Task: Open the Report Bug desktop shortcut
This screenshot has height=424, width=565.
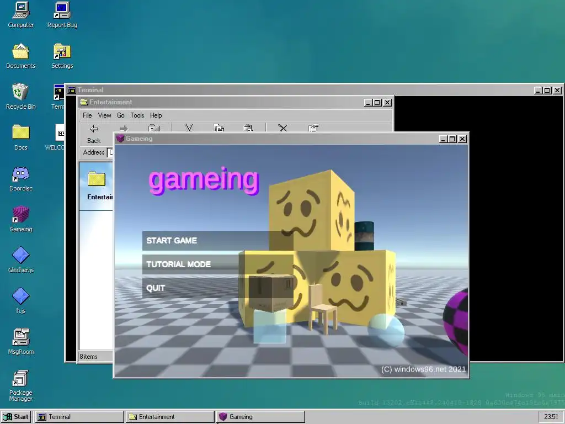Action: click(62, 15)
